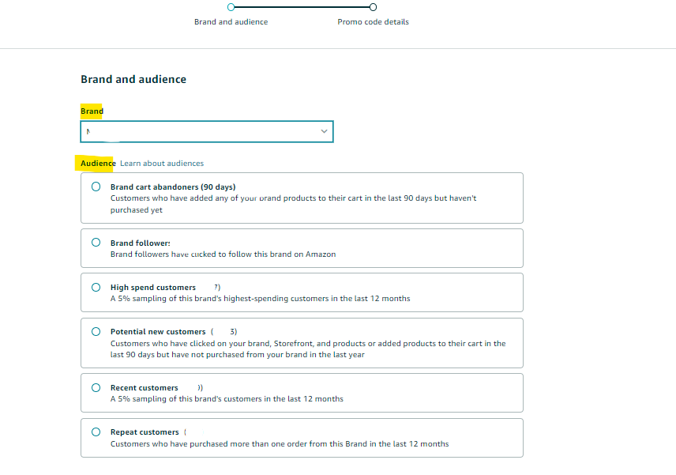Click the Potential new customers description text
The image size is (676, 475).
[308, 349]
